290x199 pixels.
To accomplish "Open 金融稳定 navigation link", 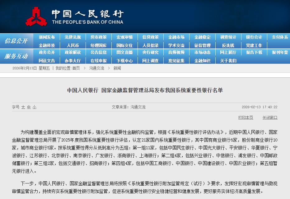I will (x=202, y=37).
